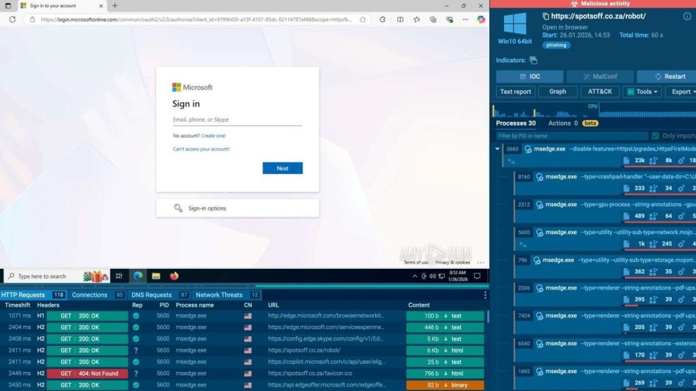Switch to the Network Threats tab
The width and height of the screenshot is (696, 391).
220,295
